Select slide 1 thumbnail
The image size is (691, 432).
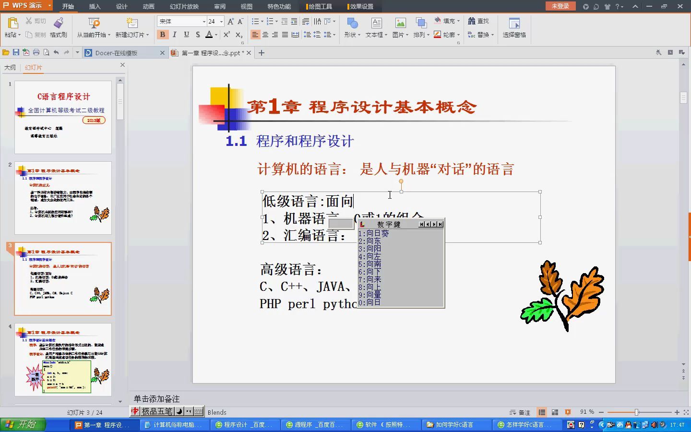pyautogui.click(x=63, y=117)
